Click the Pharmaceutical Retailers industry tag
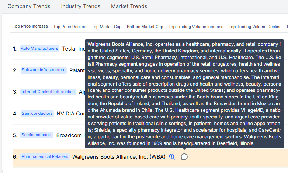This screenshot has width=288, height=173. (x=45, y=157)
